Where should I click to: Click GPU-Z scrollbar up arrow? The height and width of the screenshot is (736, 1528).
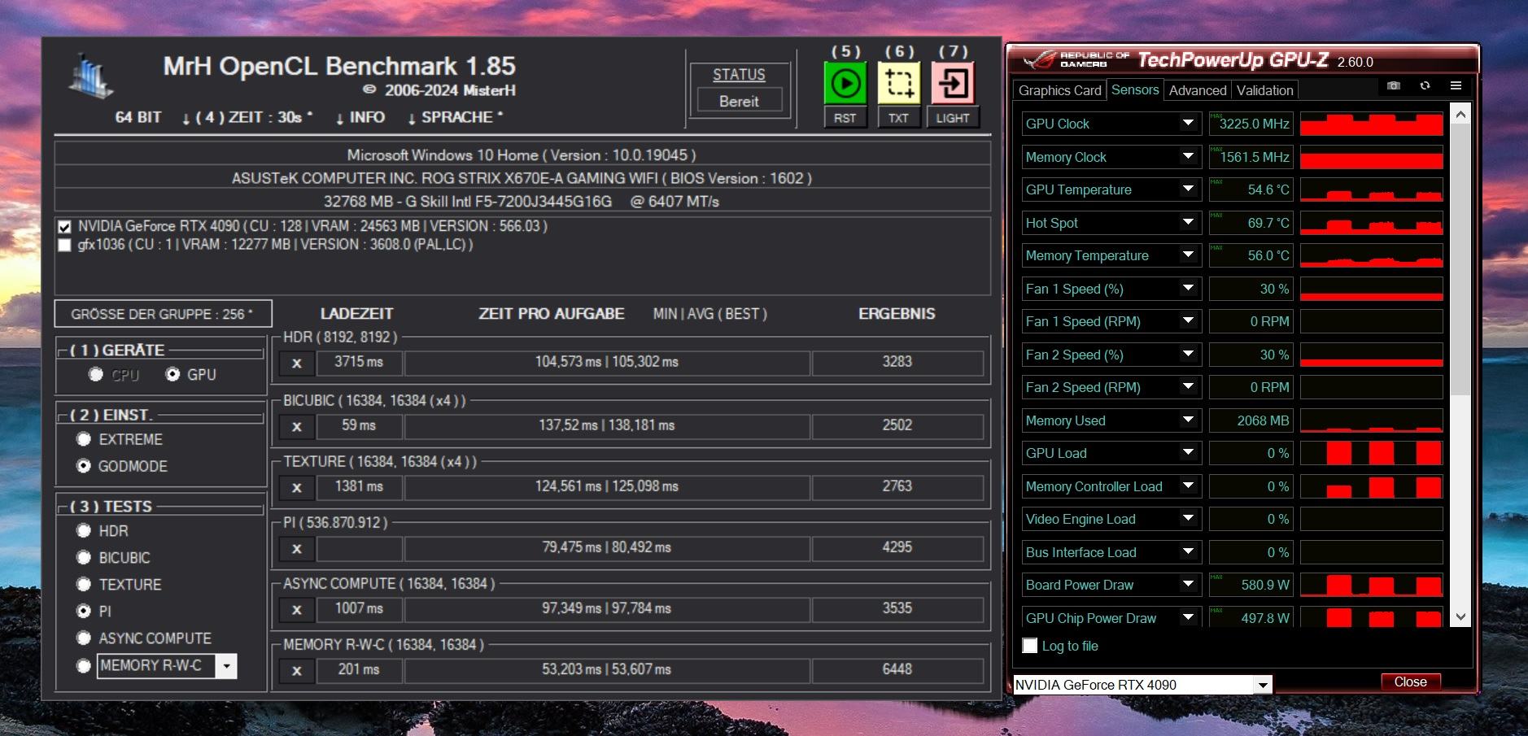[1460, 115]
